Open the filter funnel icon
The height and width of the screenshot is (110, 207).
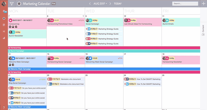(x=12, y=4)
